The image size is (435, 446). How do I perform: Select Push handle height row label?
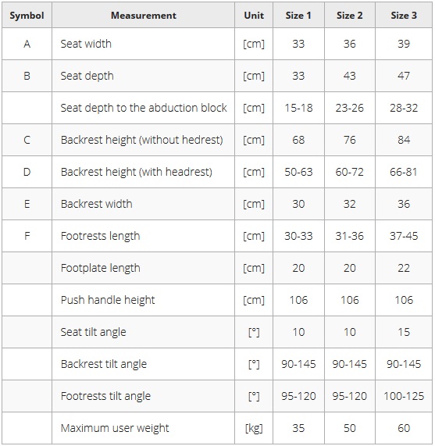tap(108, 300)
